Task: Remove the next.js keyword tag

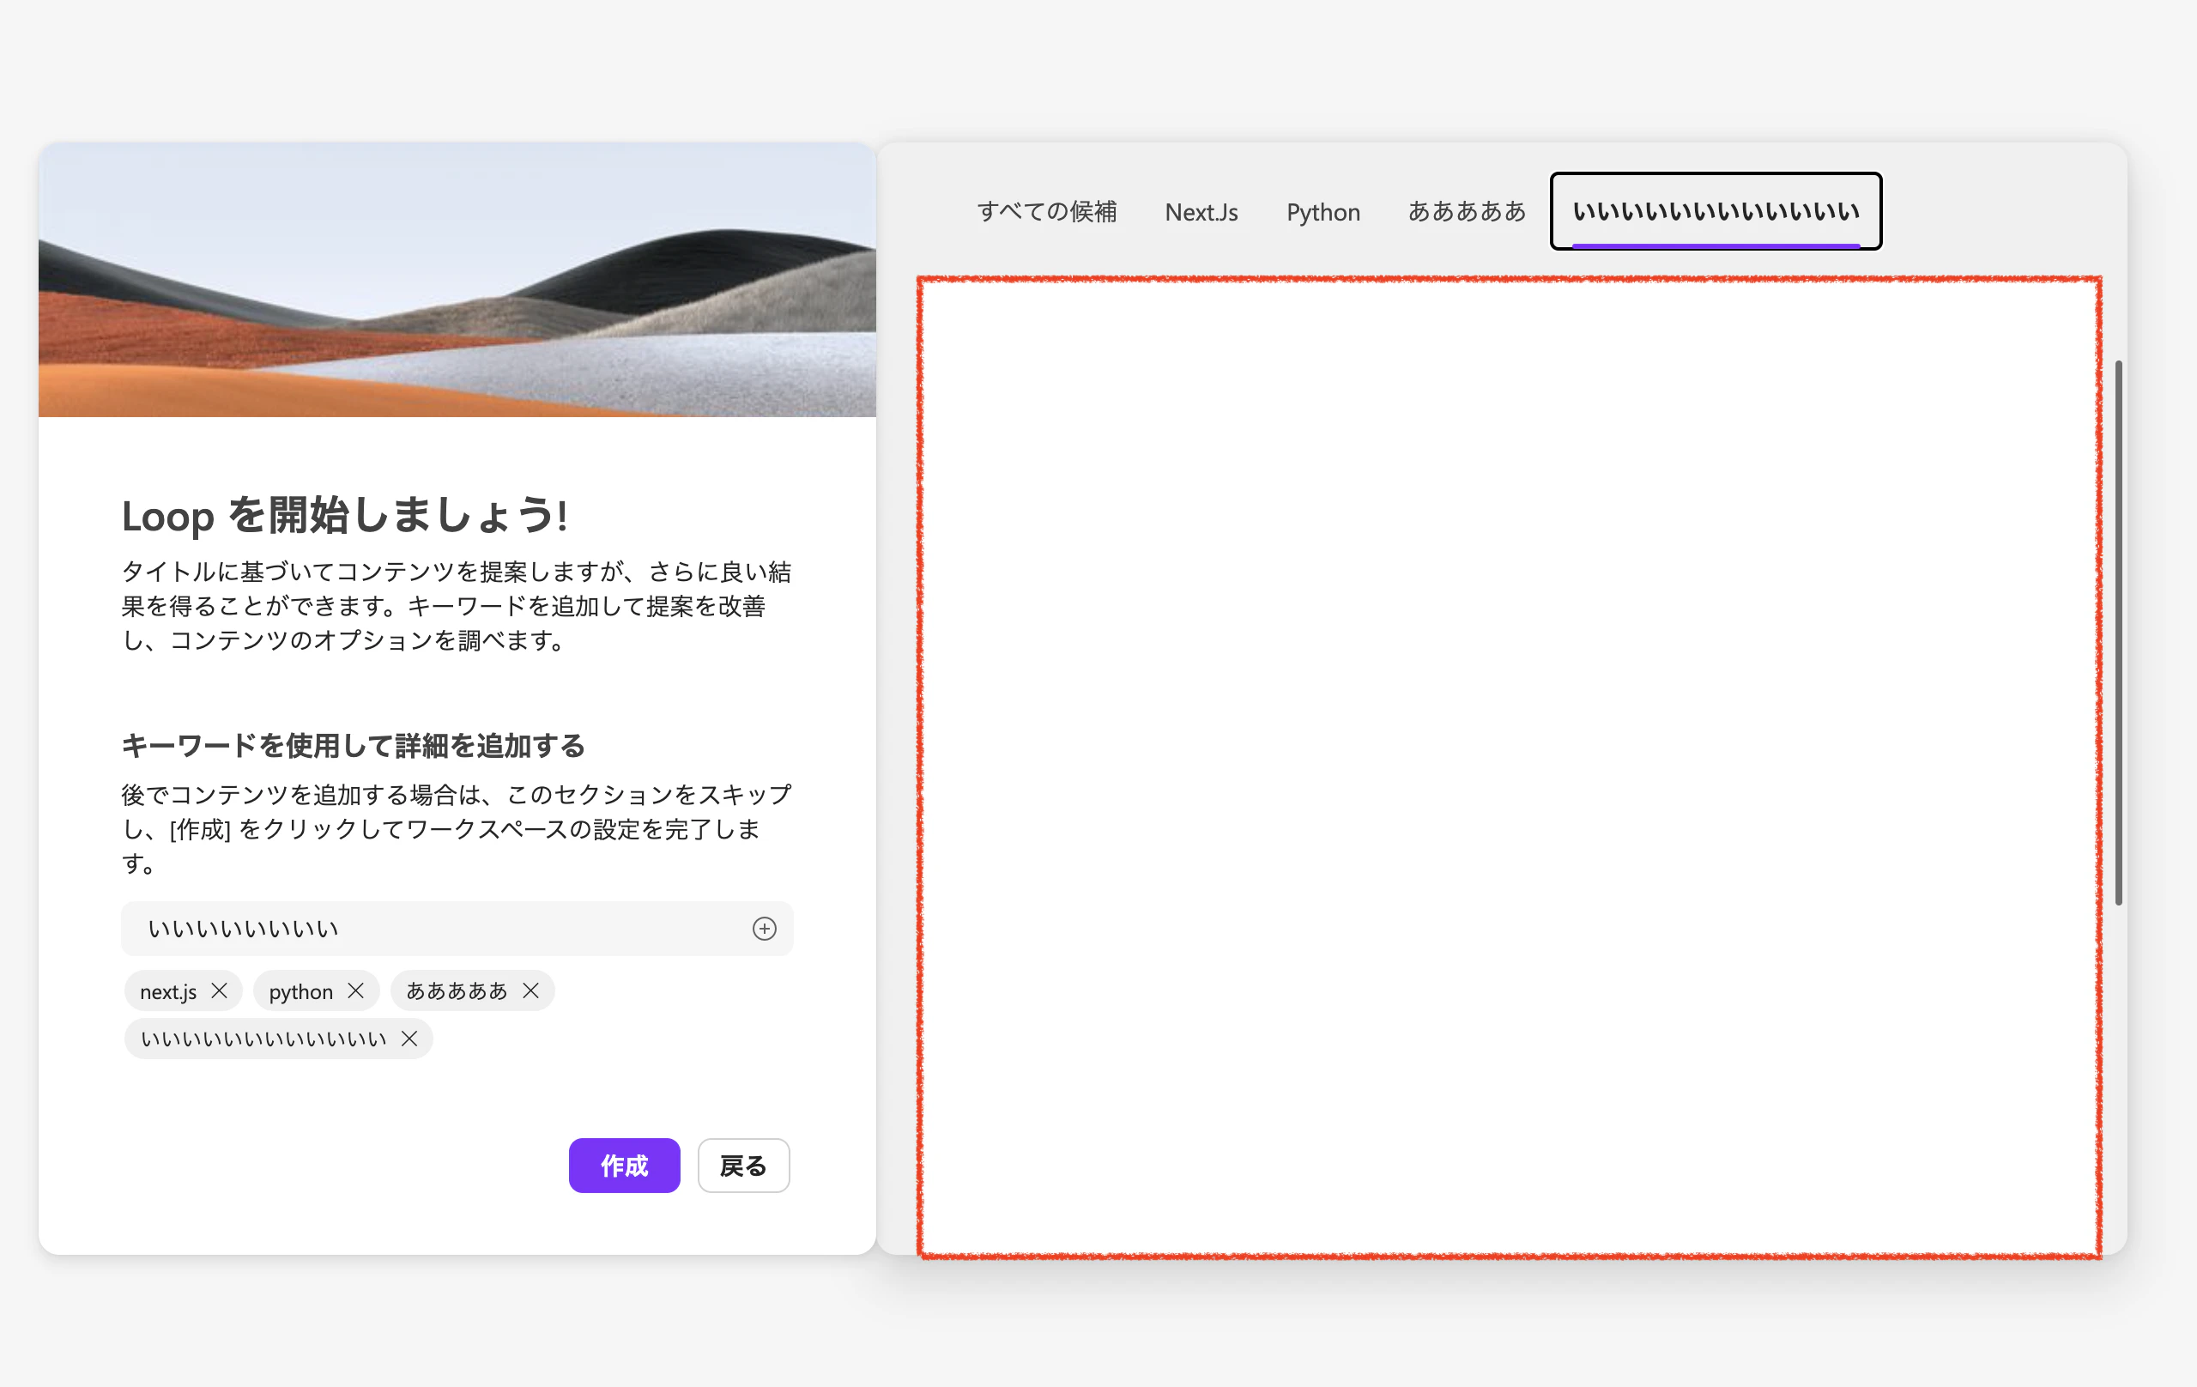Action: click(219, 991)
